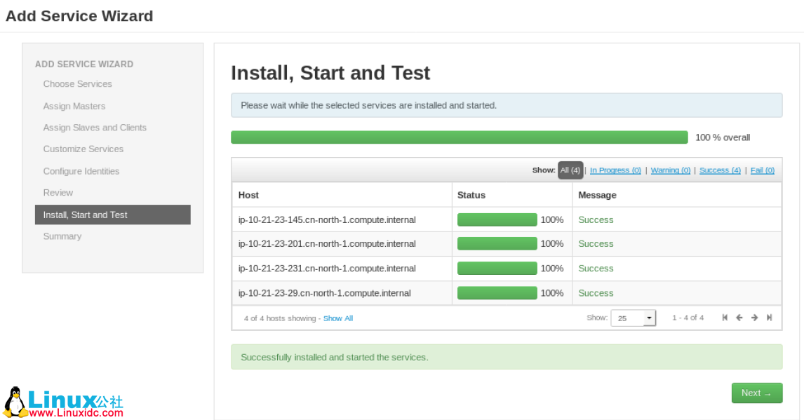804x420 pixels.
Task: Jump to last page of hosts
Action: (x=769, y=318)
